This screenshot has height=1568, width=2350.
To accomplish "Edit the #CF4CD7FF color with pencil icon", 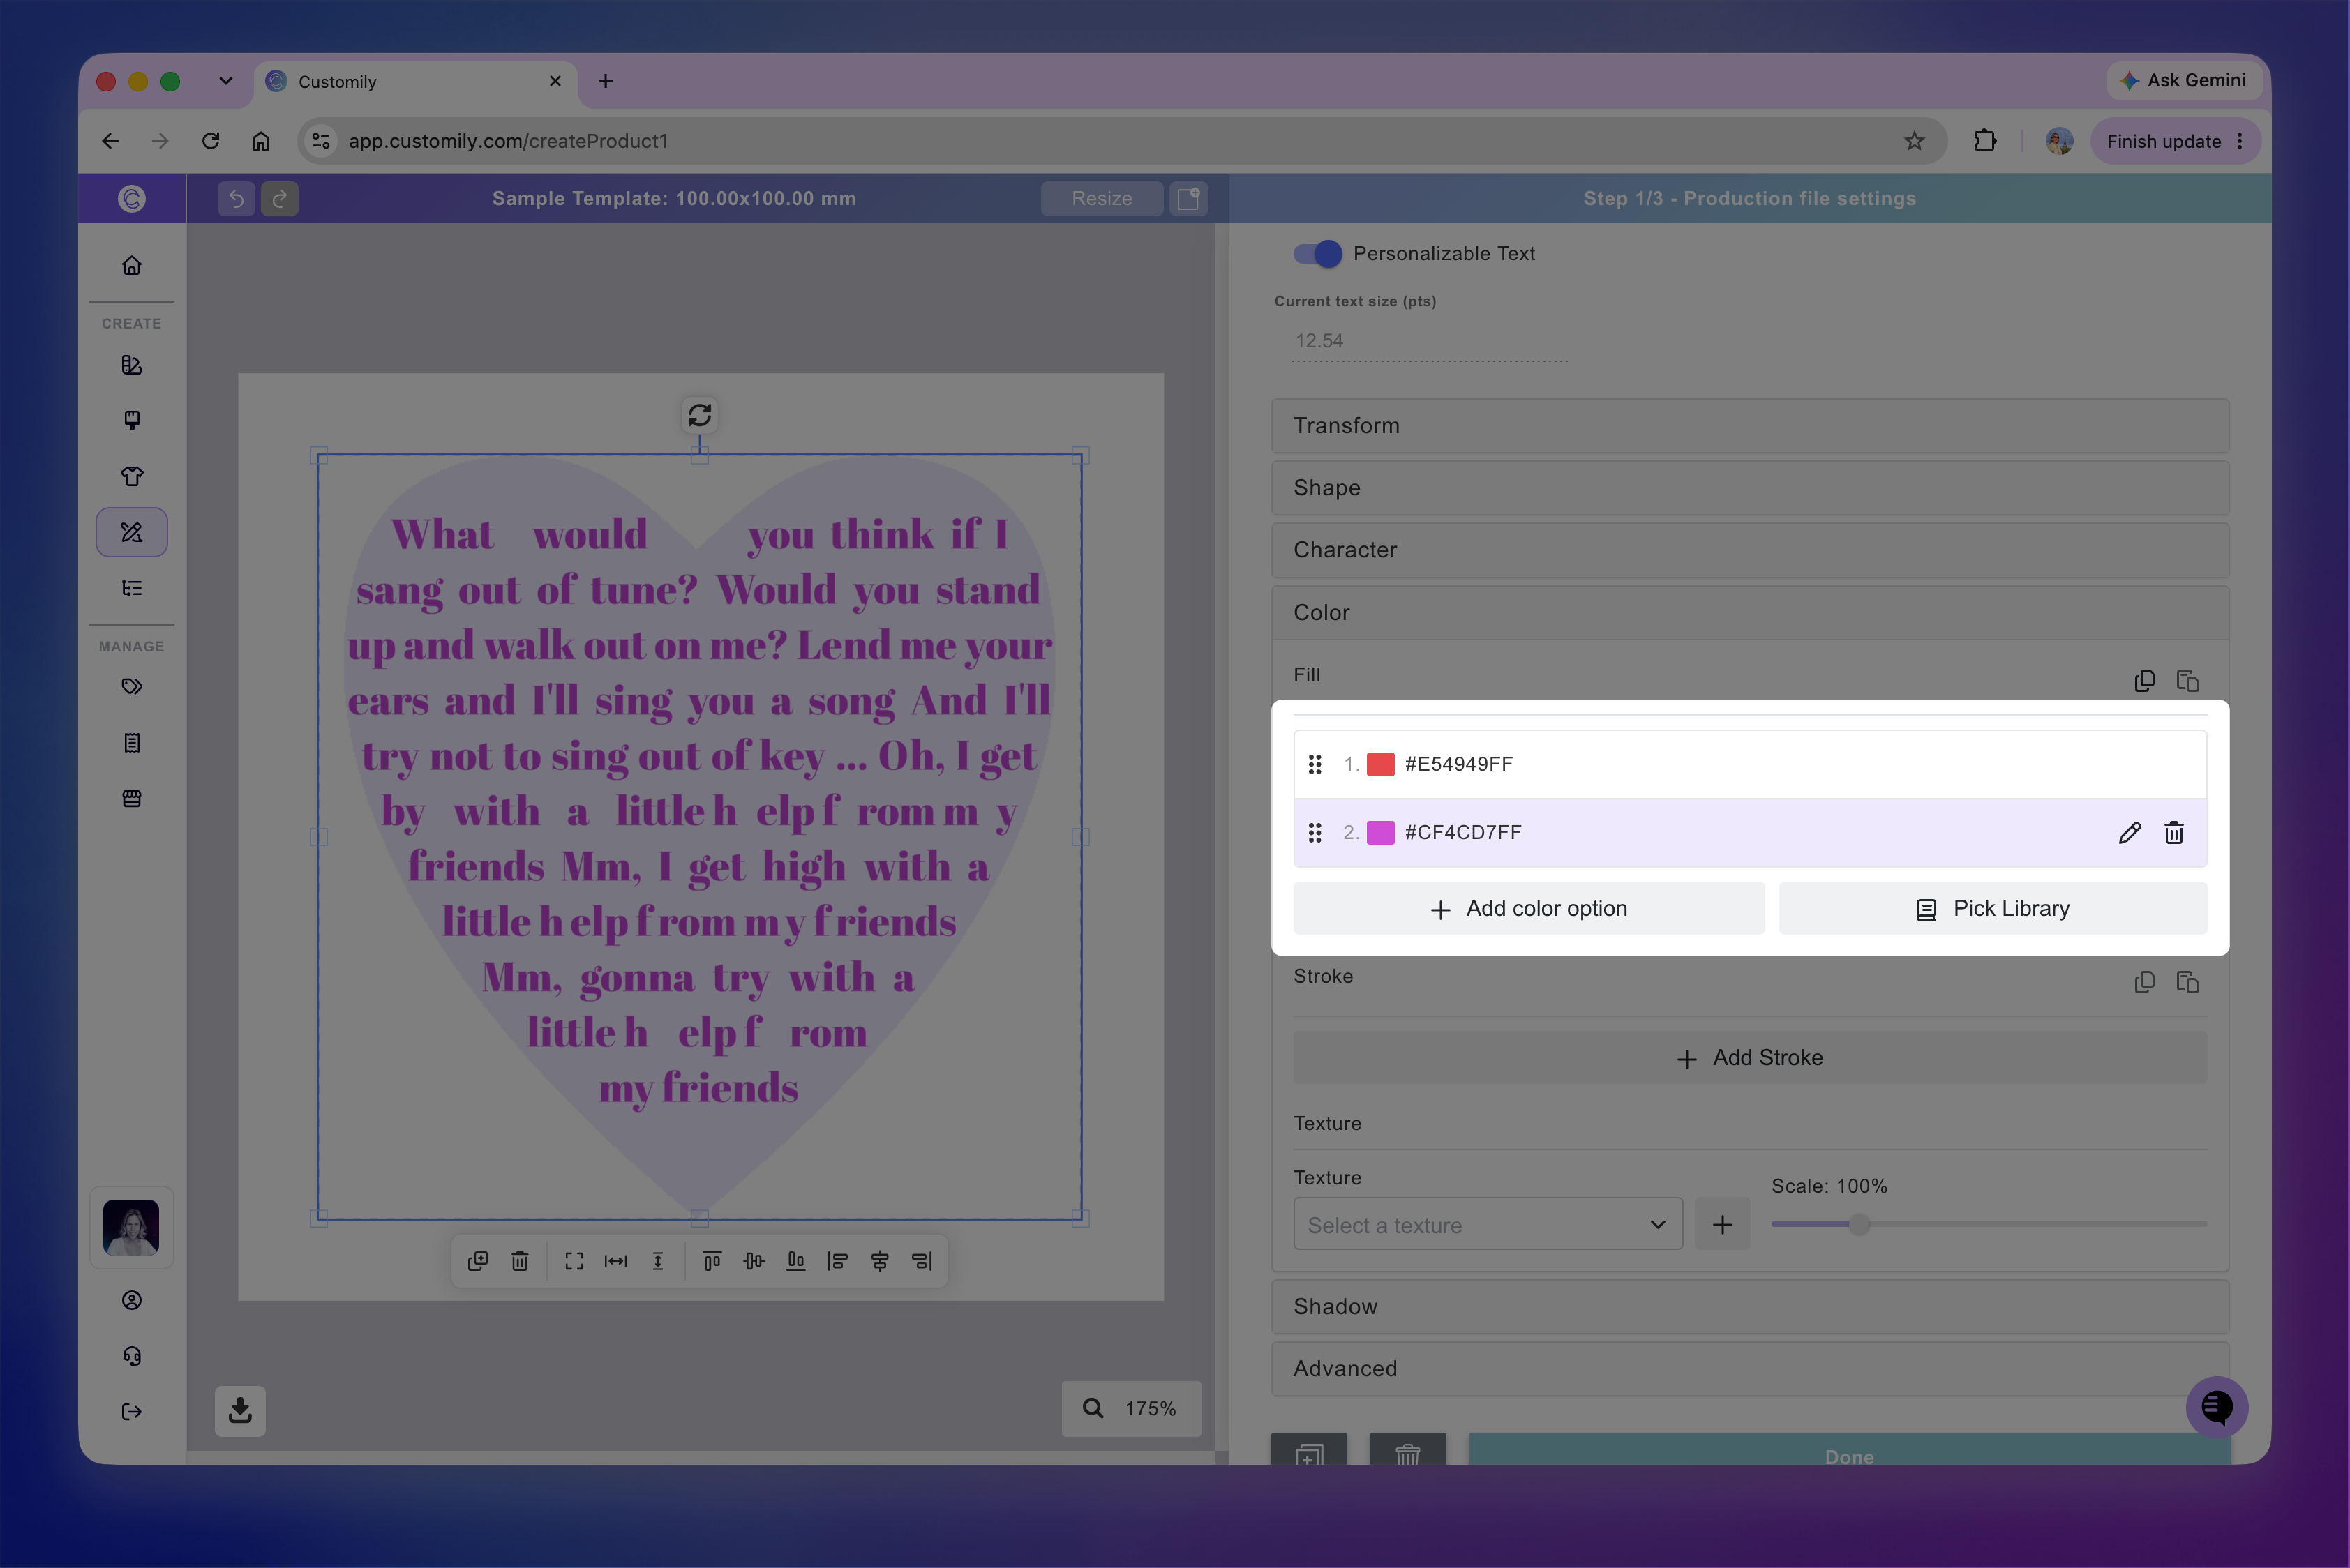I will coord(2130,833).
